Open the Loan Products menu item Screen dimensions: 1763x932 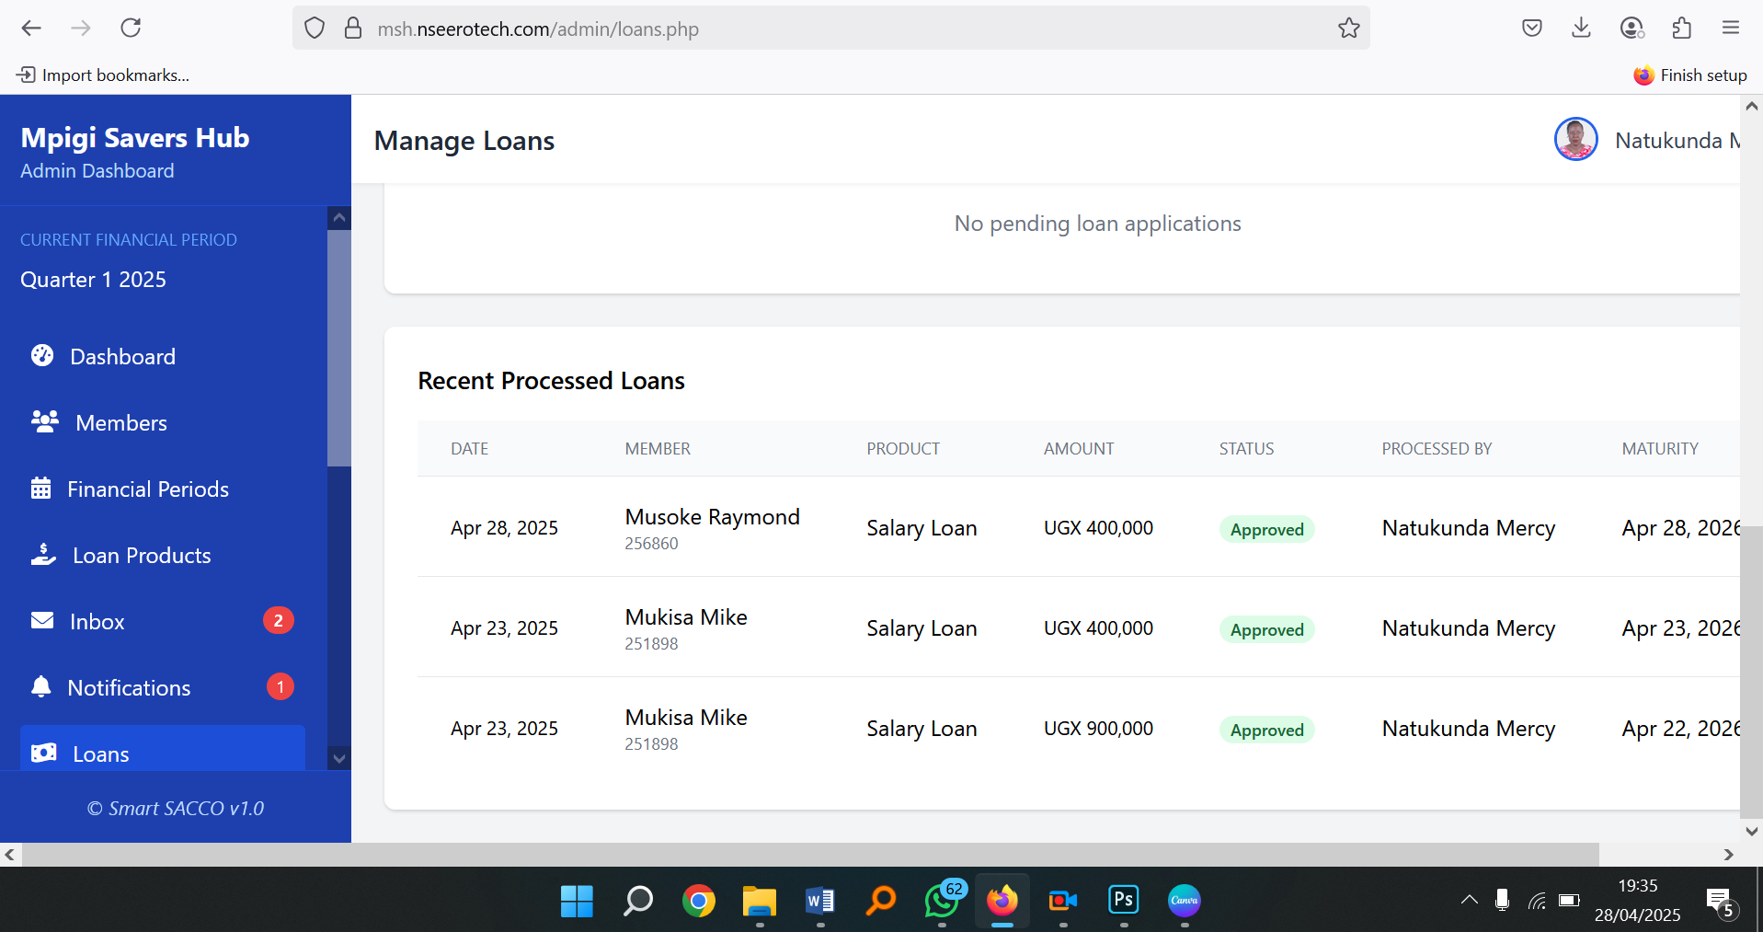coord(142,556)
